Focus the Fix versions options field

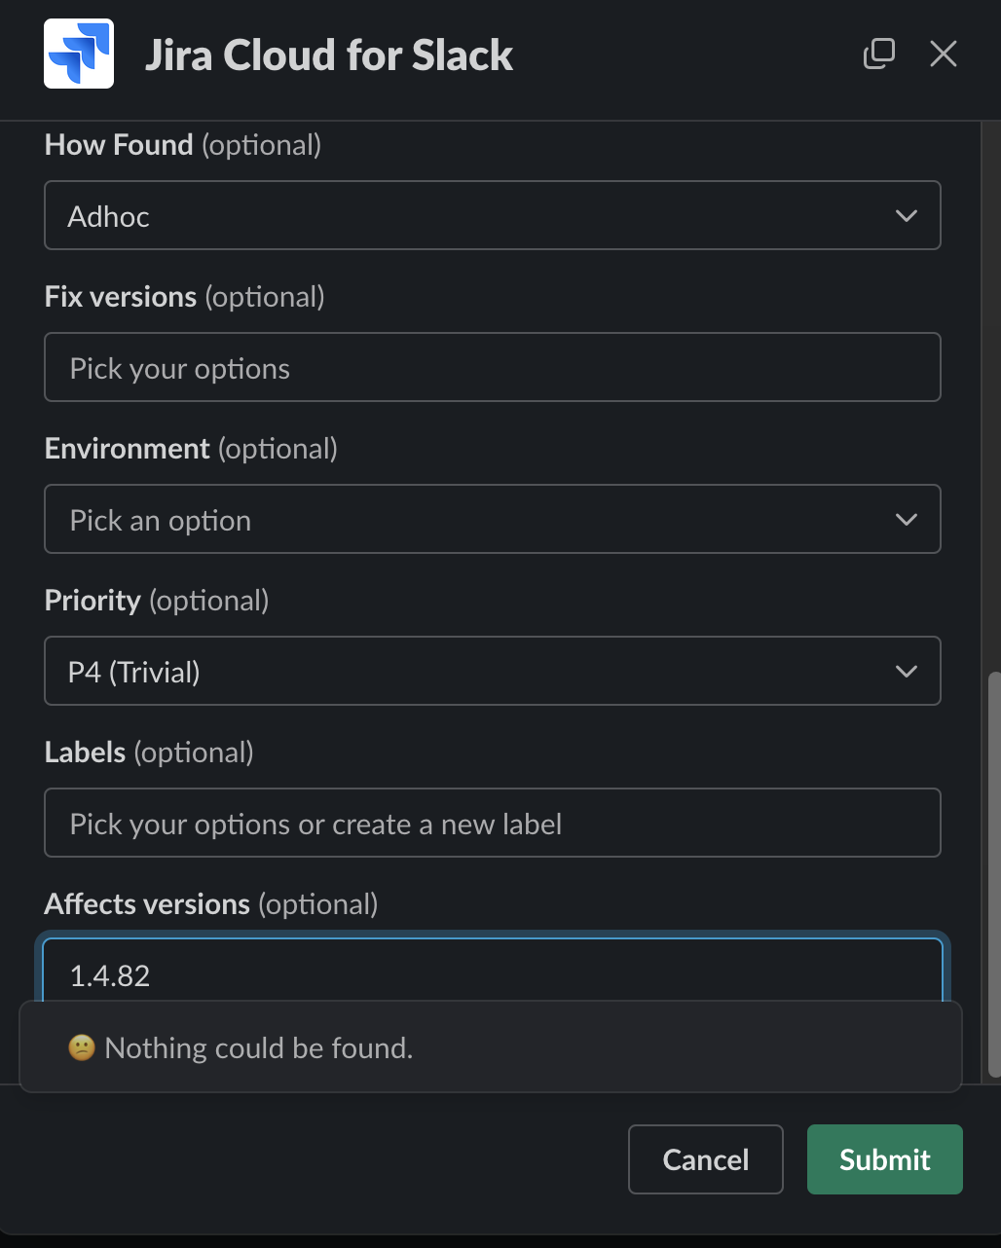pos(493,367)
